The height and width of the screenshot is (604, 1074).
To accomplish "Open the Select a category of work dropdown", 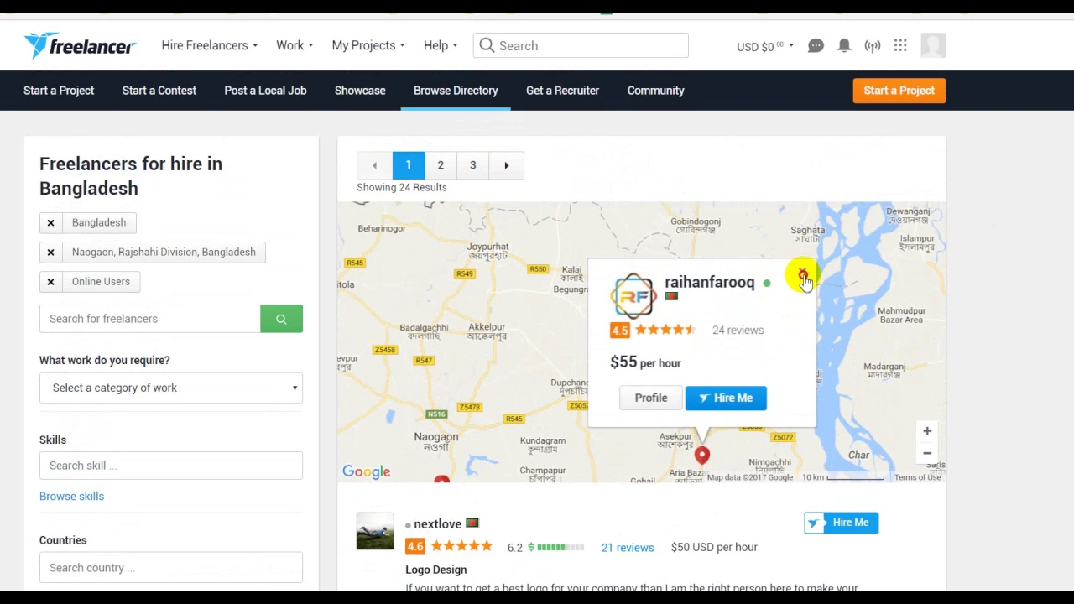I will tap(171, 388).
